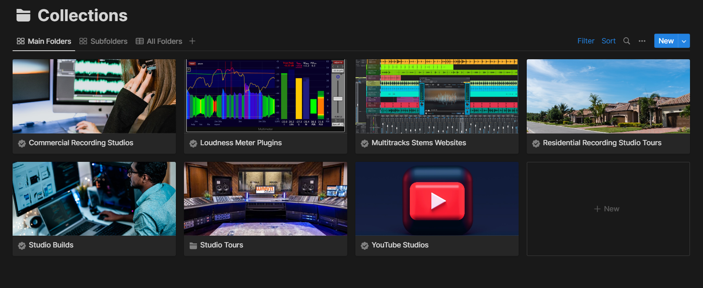Click the folder icon beside Studio Tours

coord(193,245)
